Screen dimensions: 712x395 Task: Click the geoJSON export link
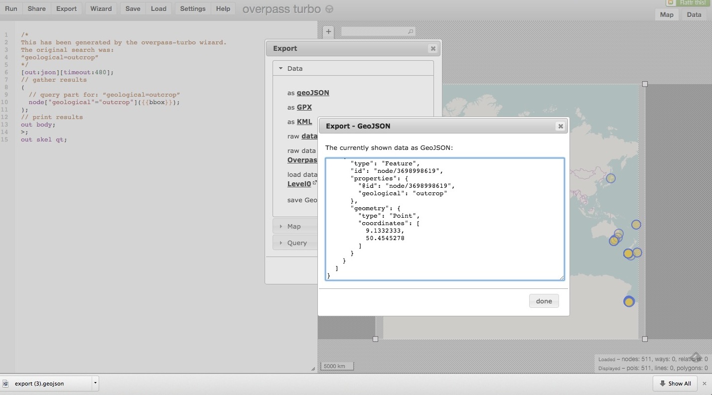(x=313, y=93)
